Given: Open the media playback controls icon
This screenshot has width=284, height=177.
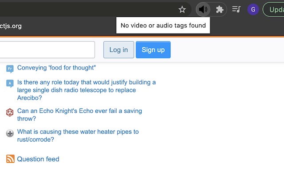Looking at the screenshot, I should [236, 9].
